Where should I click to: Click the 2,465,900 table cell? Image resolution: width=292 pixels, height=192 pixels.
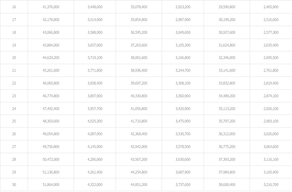coord(271,7)
